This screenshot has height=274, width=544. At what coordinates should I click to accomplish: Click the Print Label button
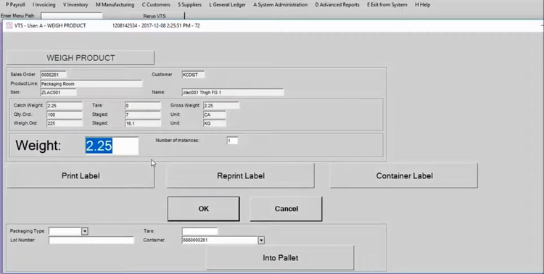(x=81, y=176)
